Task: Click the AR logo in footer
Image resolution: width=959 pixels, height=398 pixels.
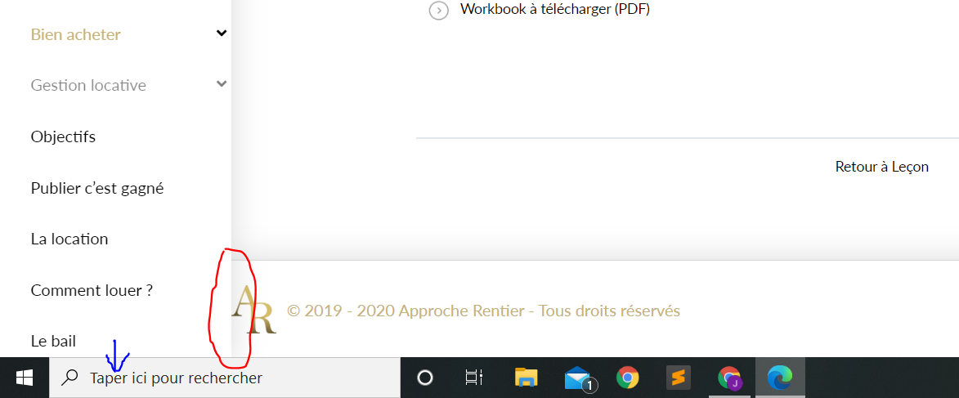Action: tap(254, 311)
